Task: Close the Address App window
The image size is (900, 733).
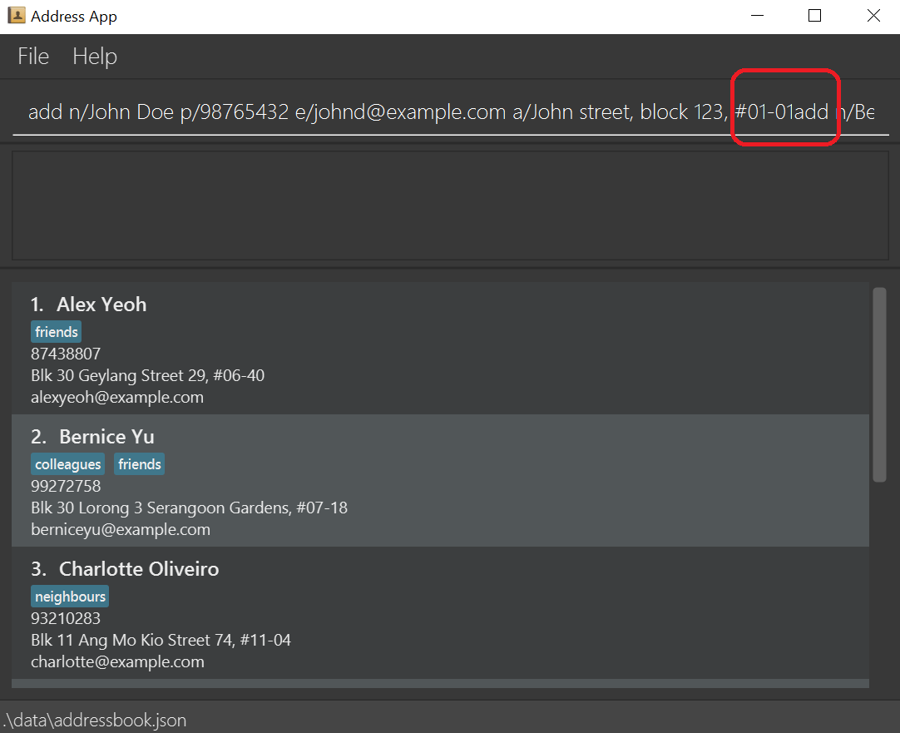Action: [x=873, y=16]
